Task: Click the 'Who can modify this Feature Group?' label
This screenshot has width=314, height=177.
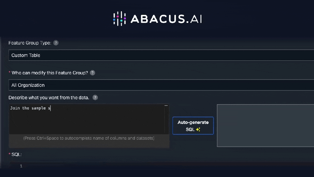Action: pyautogui.click(x=50, y=73)
